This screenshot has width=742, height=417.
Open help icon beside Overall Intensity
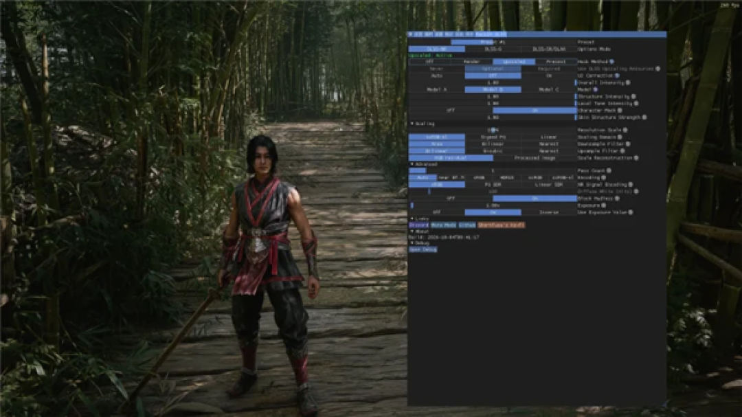coord(628,82)
